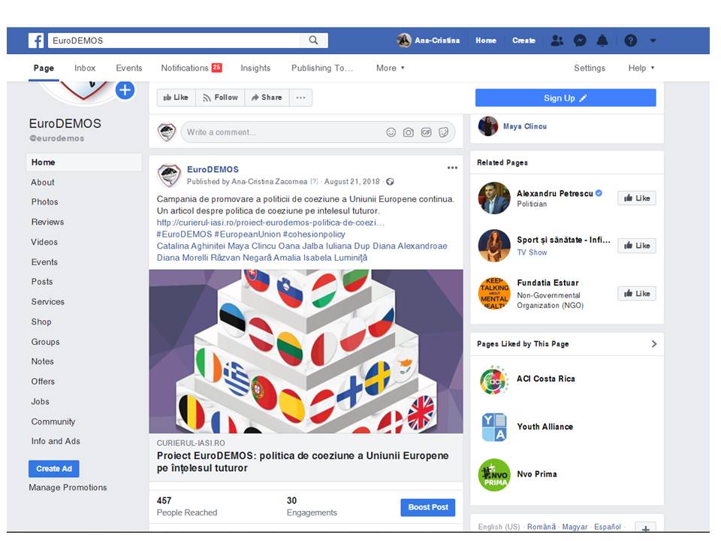Open Community in the left sidebar
Image resolution: width=721 pixels, height=541 pixels.
pyautogui.click(x=53, y=422)
